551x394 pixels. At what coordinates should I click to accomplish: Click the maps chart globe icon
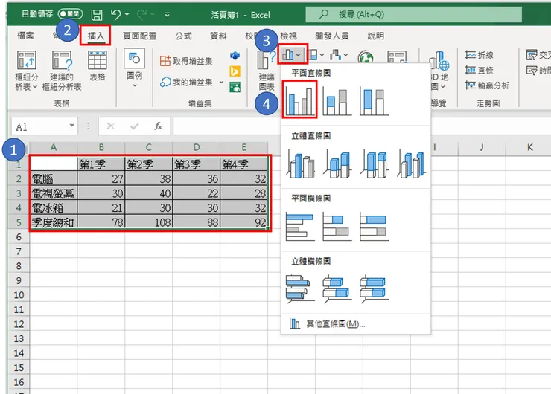pos(366,57)
